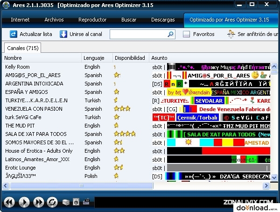Click the AMISTAD topic of SOMOS MAYORES row
Screen dimensions: 280x212
tap(257, 143)
